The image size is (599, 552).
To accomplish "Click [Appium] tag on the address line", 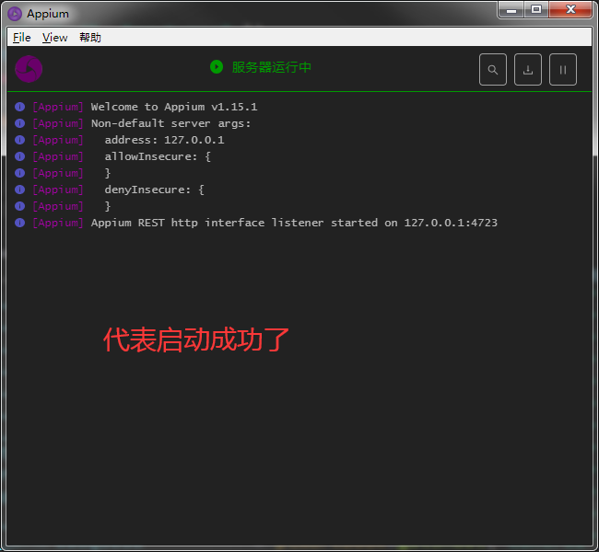I will [58, 140].
